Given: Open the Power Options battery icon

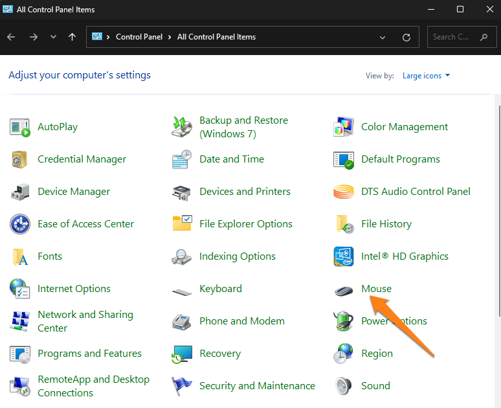Looking at the screenshot, I should pos(344,321).
